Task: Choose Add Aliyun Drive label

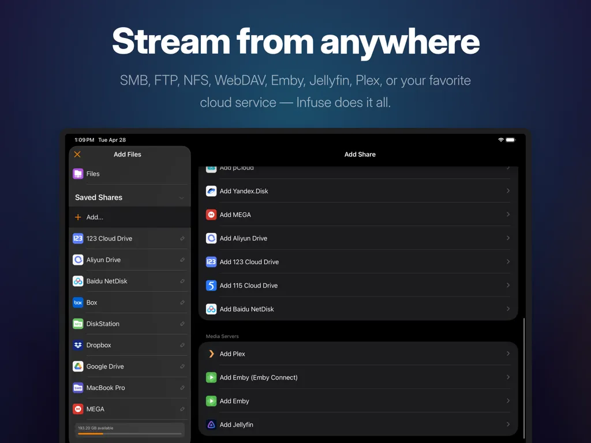Action: click(244, 238)
